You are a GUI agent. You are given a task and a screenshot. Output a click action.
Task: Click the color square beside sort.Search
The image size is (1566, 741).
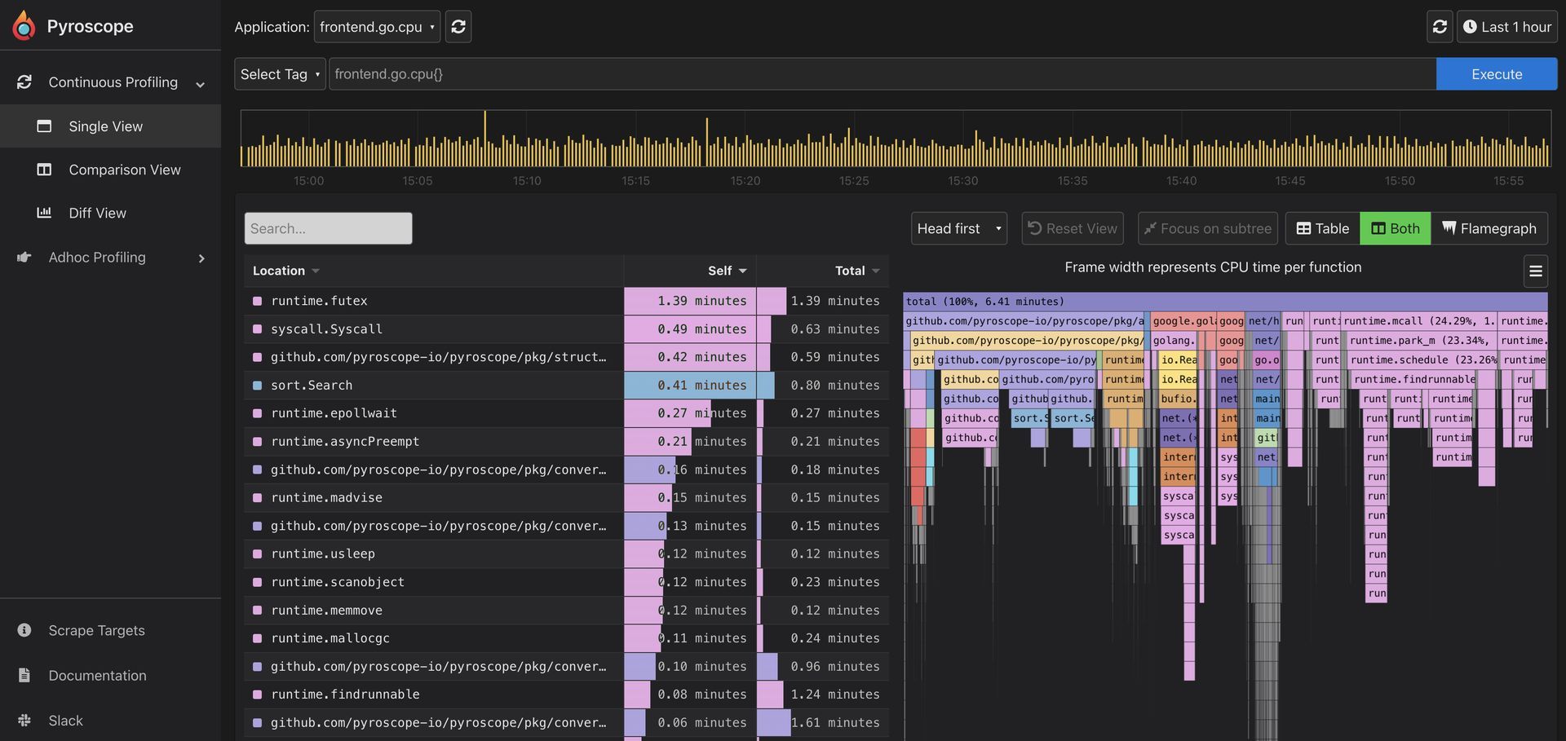pos(258,386)
